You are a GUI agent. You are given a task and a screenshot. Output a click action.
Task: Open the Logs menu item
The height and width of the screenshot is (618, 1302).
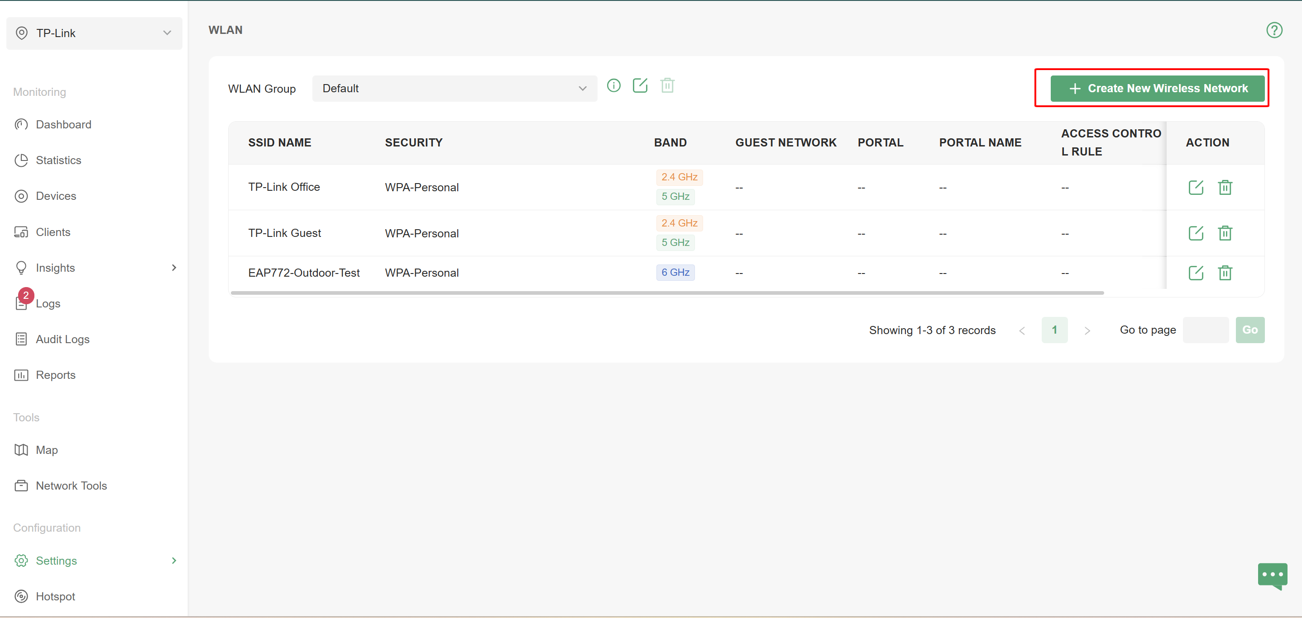[x=48, y=303]
